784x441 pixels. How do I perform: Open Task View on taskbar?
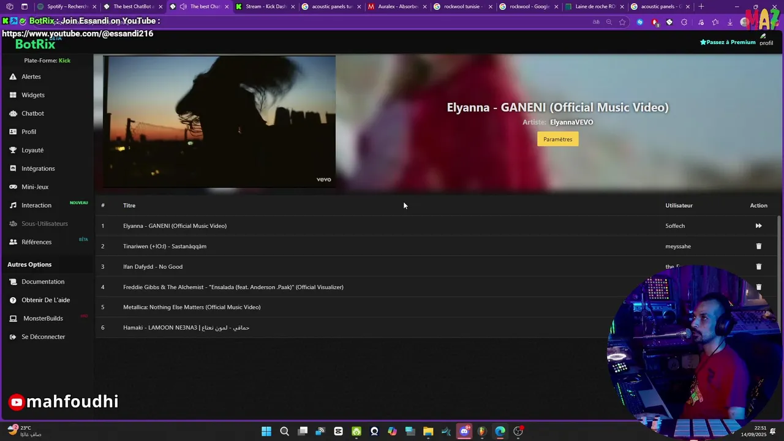[303, 431]
